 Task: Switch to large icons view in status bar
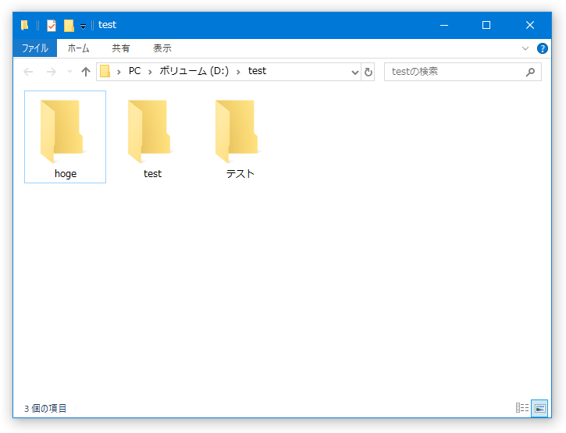pyautogui.click(x=539, y=408)
